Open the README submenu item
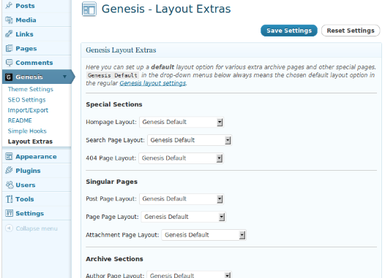 click(20, 120)
